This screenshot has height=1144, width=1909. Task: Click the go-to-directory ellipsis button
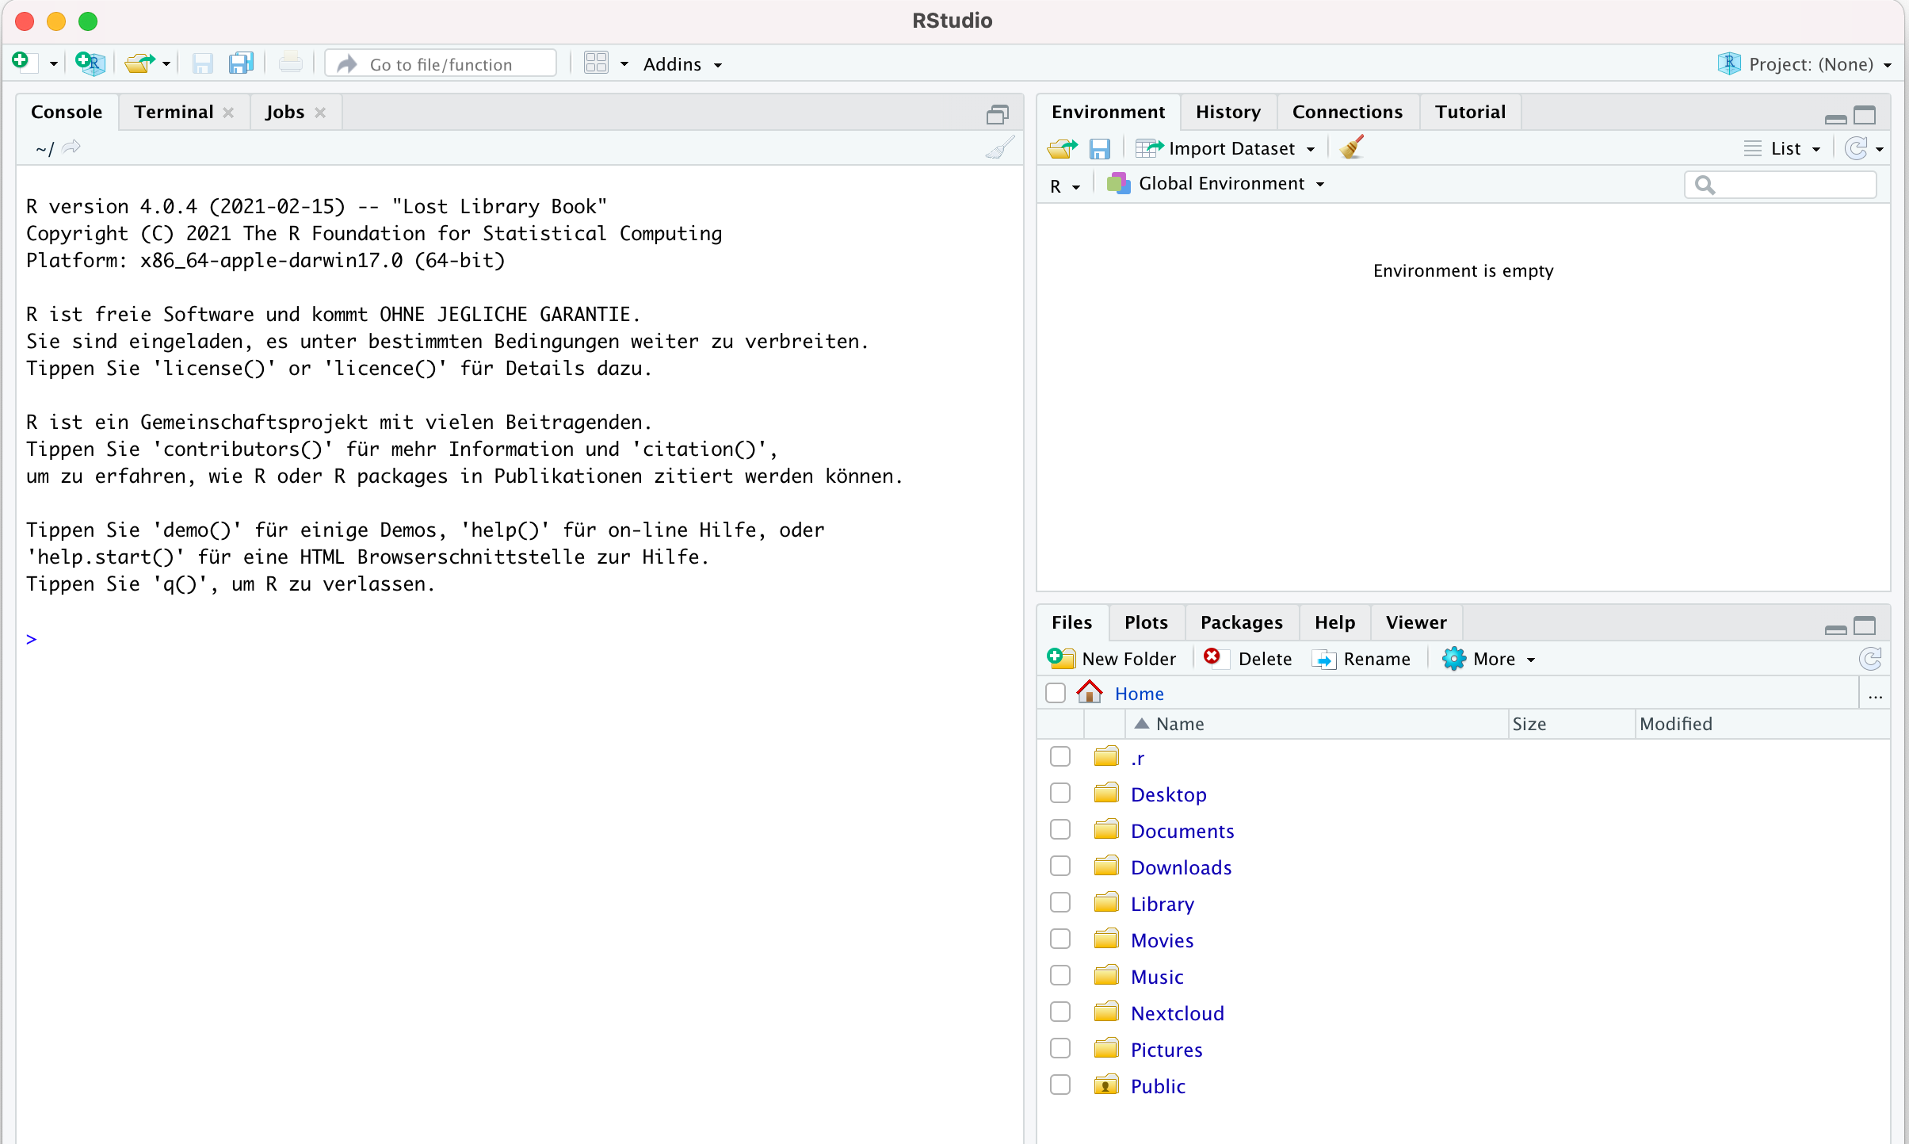click(1875, 694)
